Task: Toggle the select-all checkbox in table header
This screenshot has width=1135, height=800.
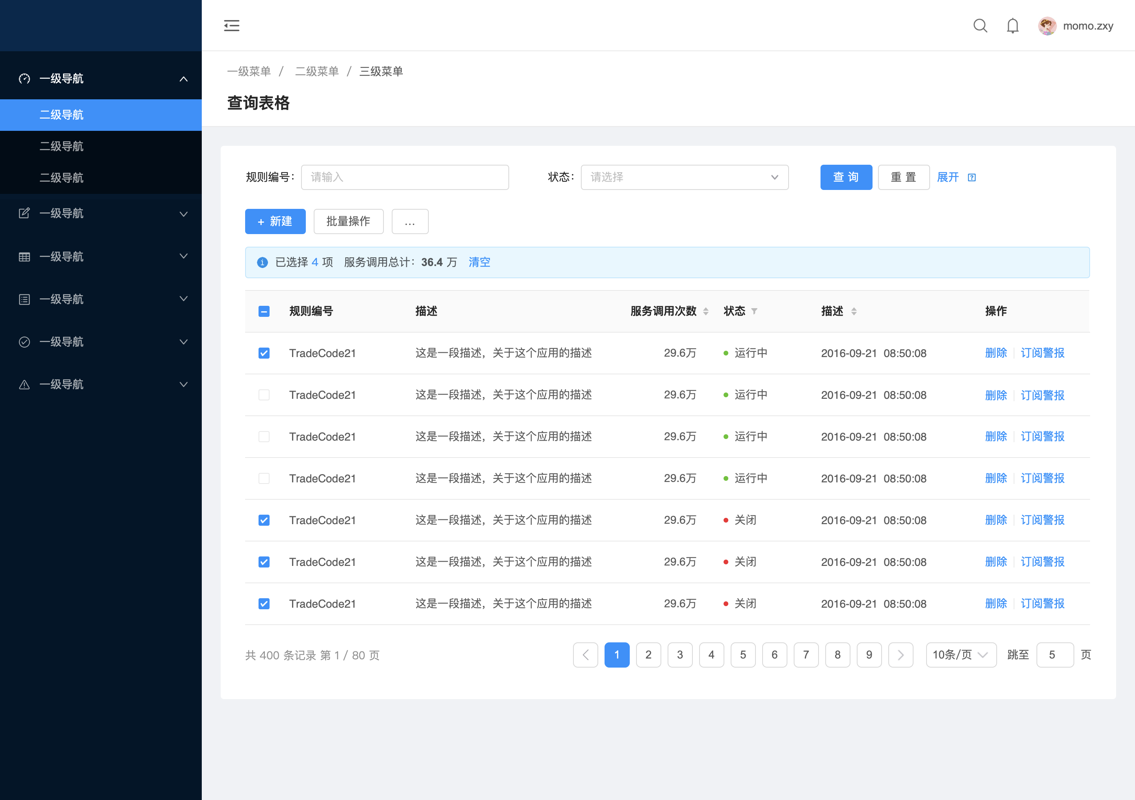Action: pyautogui.click(x=264, y=311)
